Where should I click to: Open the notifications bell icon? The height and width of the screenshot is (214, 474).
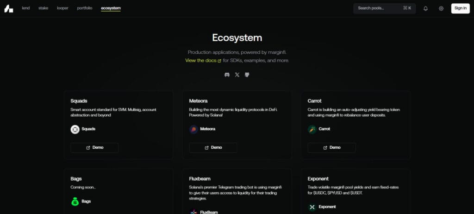click(x=425, y=8)
